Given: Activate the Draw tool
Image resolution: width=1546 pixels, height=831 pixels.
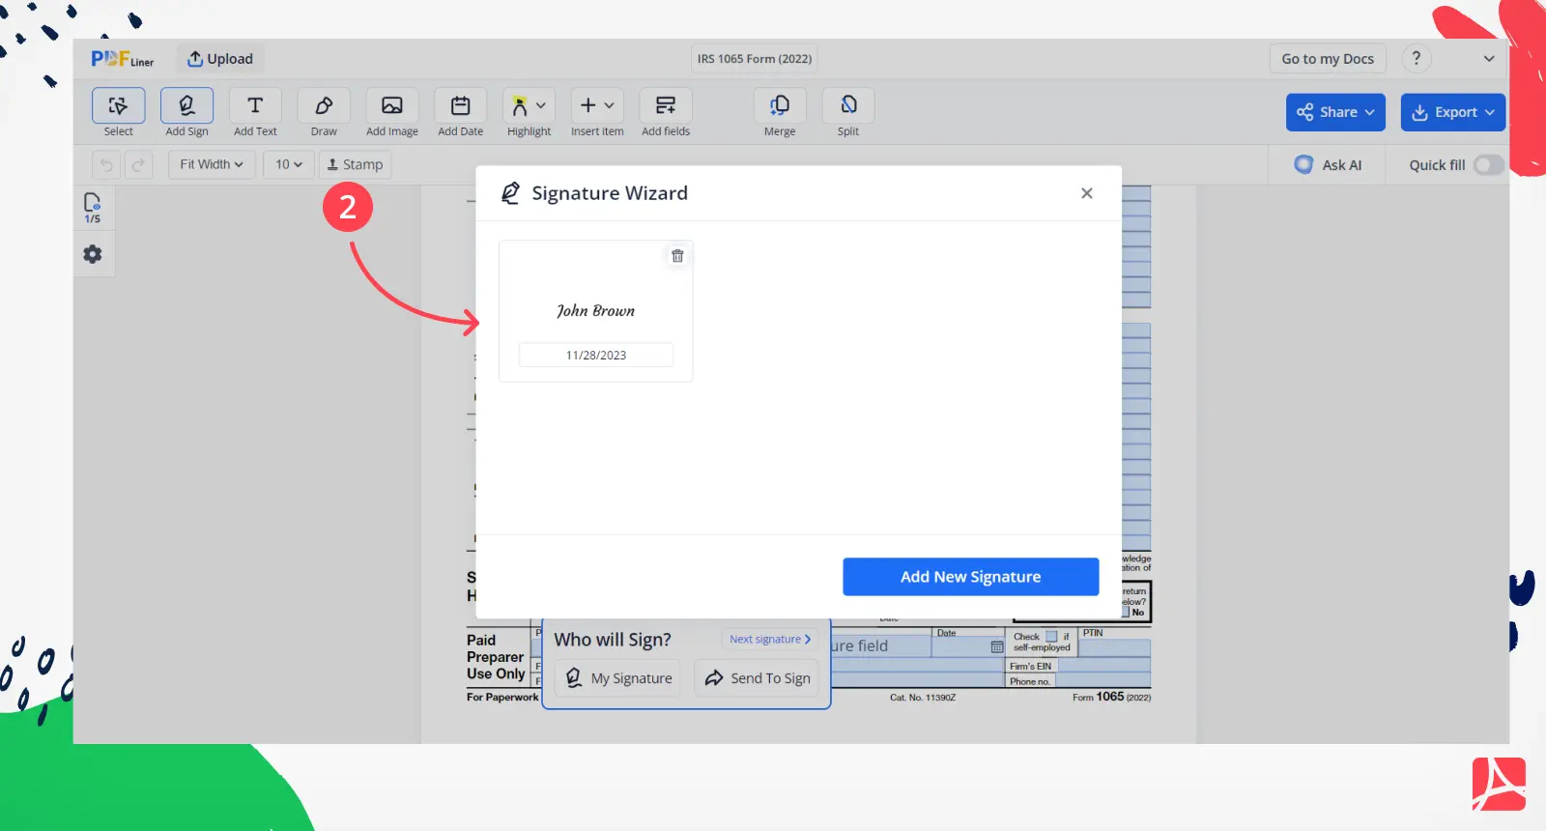Looking at the screenshot, I should pyautogui.click(x=324, y=112).
